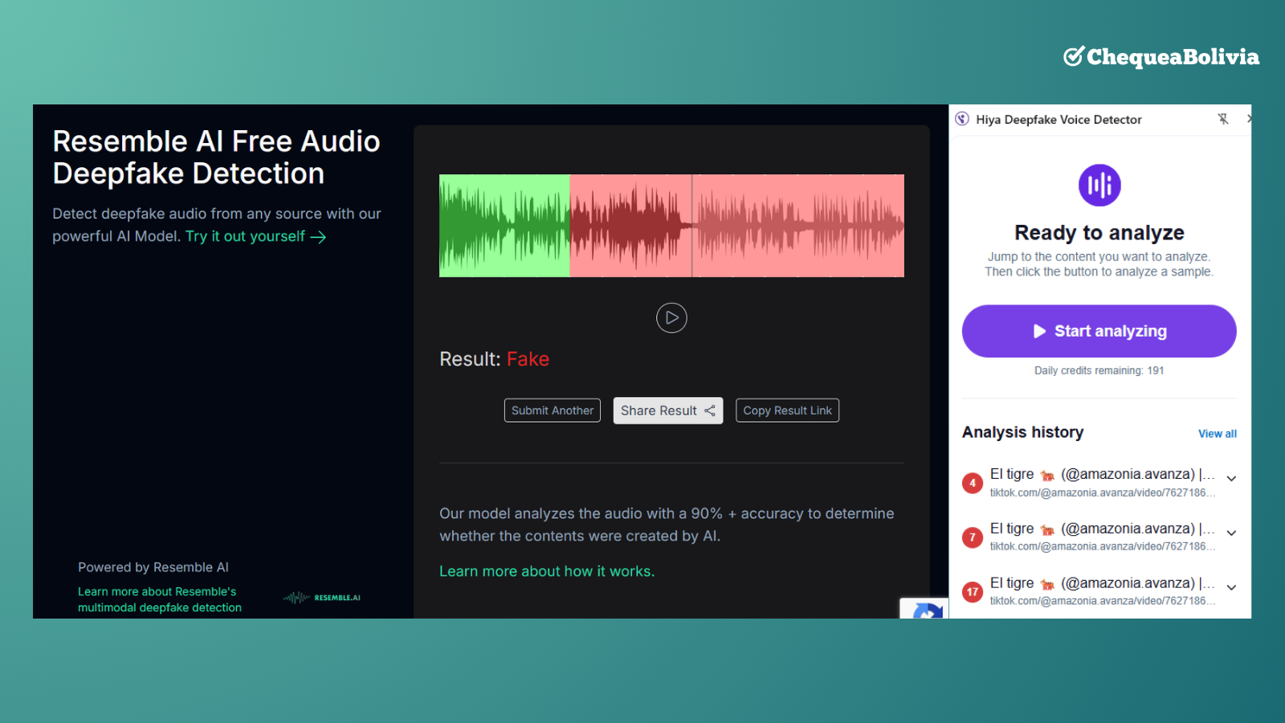Expand the first El tigre history entry
This screenshot has width=1285, height=723.
[x=1231, y=479]
